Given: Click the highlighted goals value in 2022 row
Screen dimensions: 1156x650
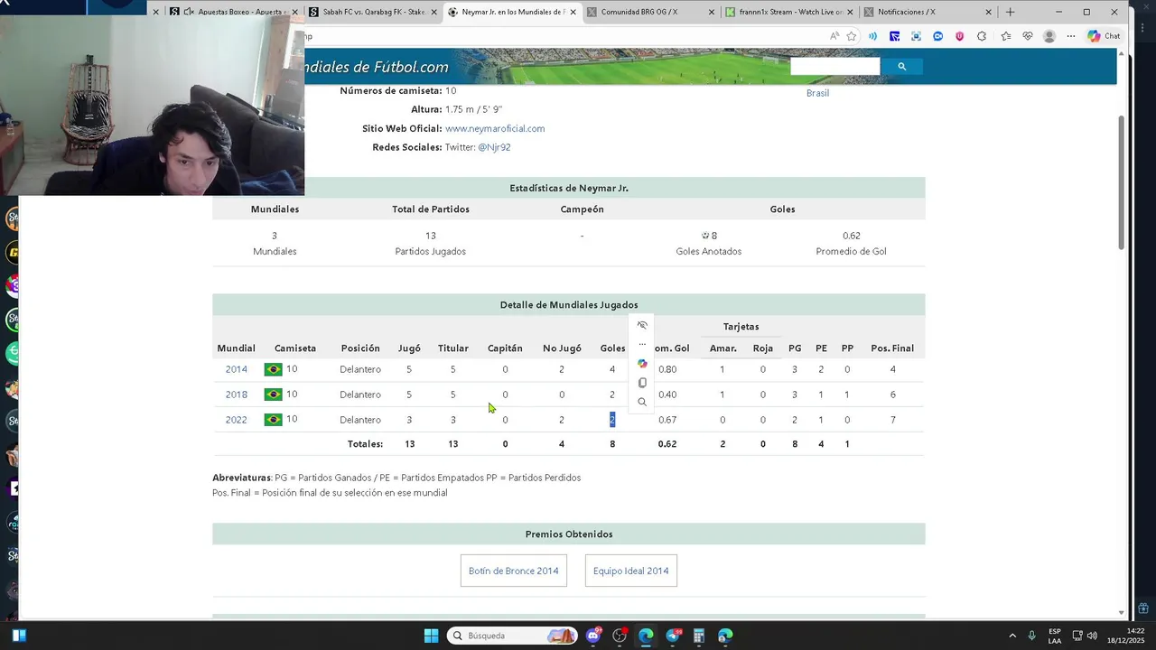Looking at the screenshot, I should pos(611,420).
